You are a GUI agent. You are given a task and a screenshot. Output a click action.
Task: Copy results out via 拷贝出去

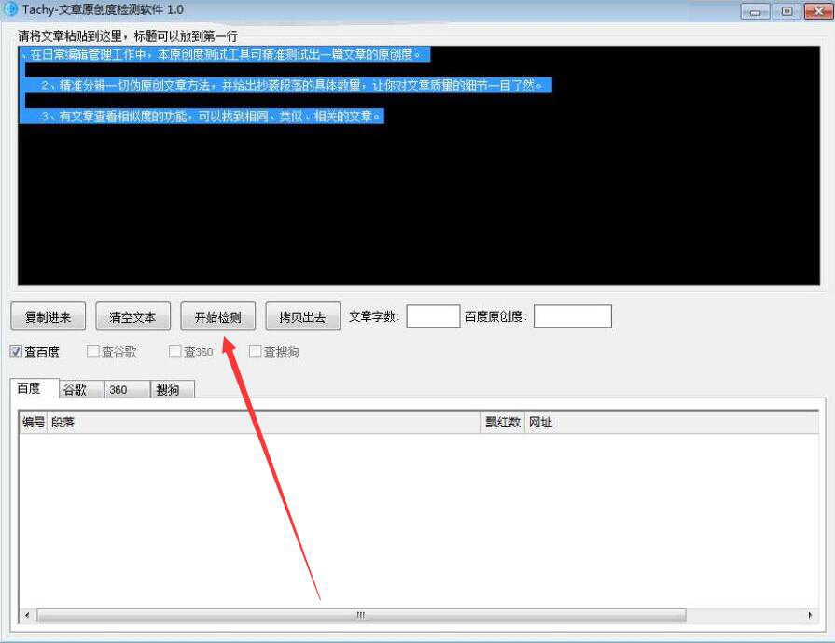click(x=302, y=317)
